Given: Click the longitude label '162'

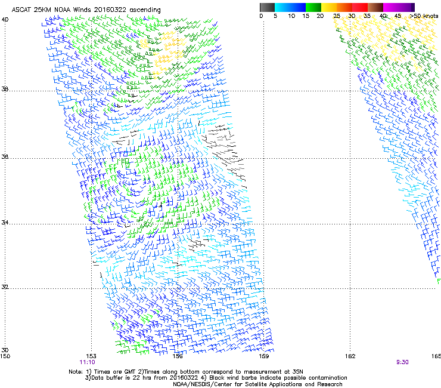Looking at the screenshot, I should tap(350, 356).
